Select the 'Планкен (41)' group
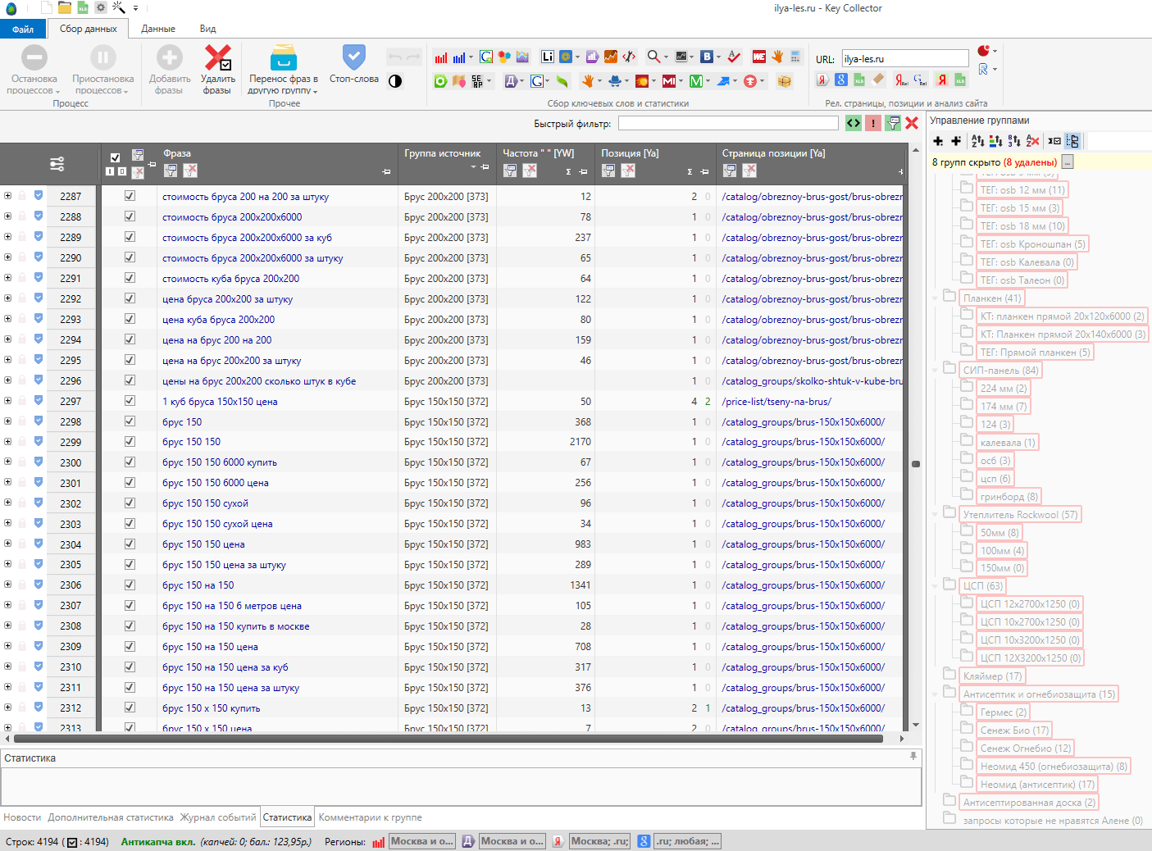This screenshot has width=1152, height=851. pos(991,298)
